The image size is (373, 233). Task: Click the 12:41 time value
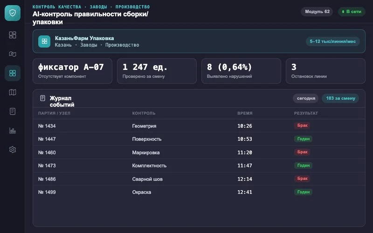pyautogui.click(x=244, y=192)
